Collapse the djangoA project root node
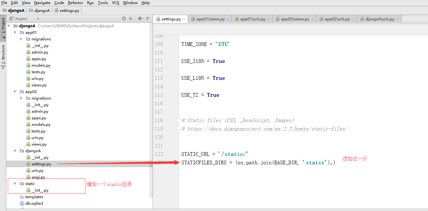Image resolution: width=428 pixels, height=211 pixels. [8, 26]
